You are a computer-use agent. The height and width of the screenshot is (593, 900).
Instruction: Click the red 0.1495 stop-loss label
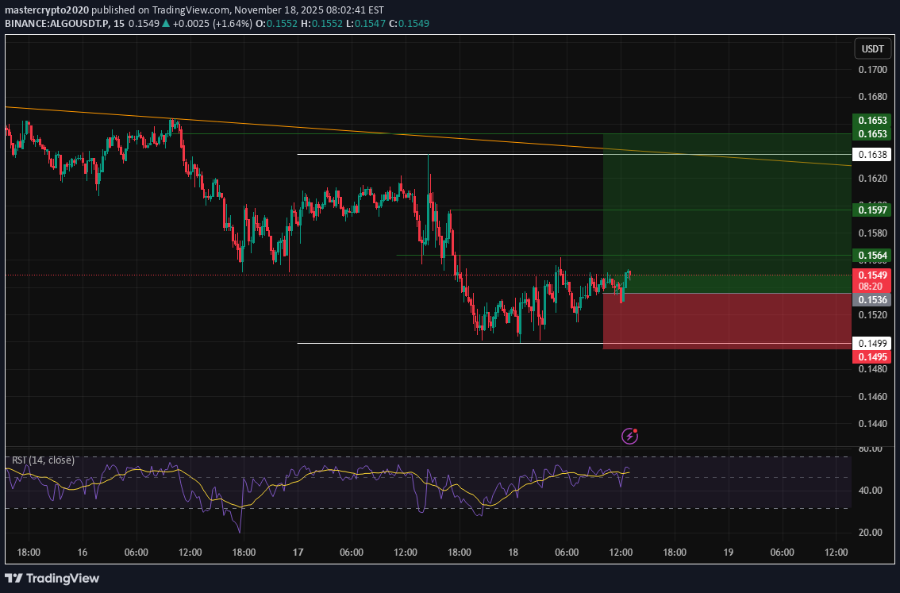coord(871,356)
